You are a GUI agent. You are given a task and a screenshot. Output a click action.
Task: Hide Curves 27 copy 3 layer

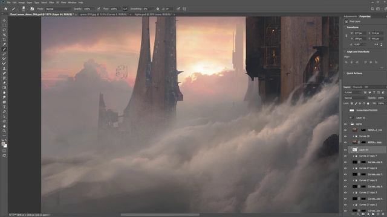pyautogui.click(x=345, y=193)
